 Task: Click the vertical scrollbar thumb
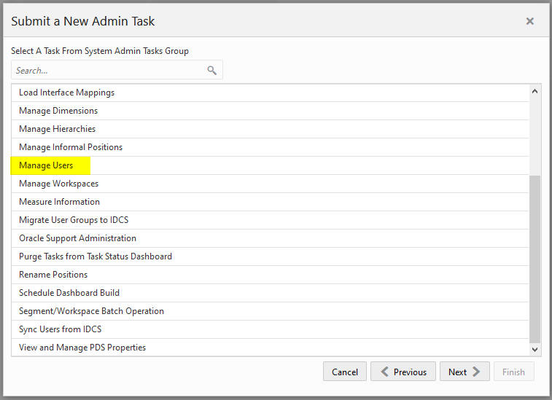pos(534,259)
